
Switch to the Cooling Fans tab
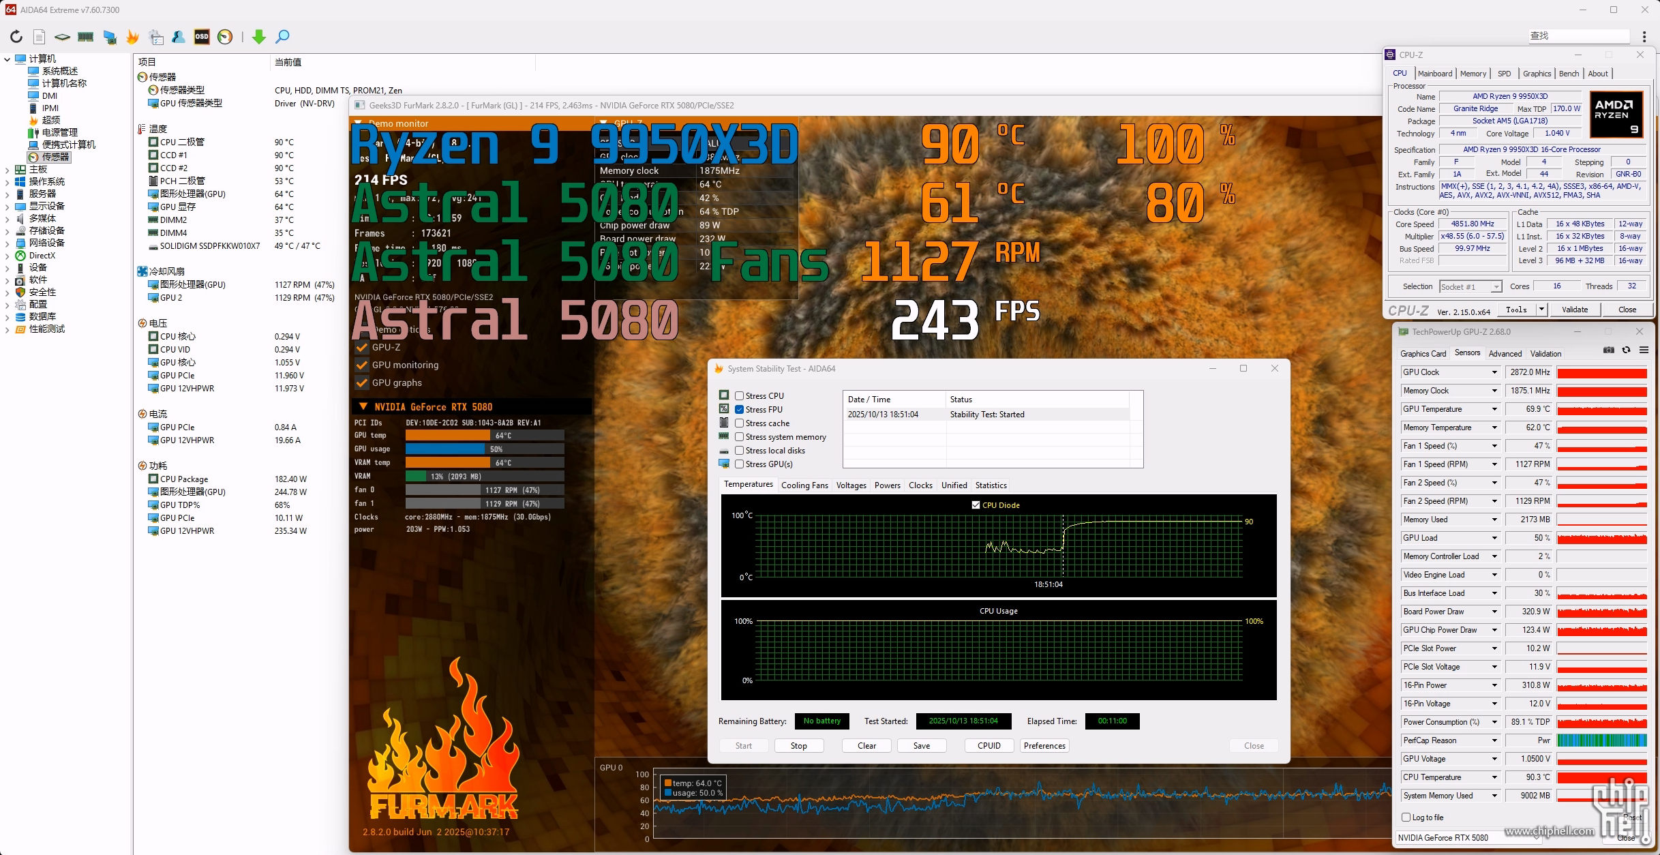coord(804,485)
